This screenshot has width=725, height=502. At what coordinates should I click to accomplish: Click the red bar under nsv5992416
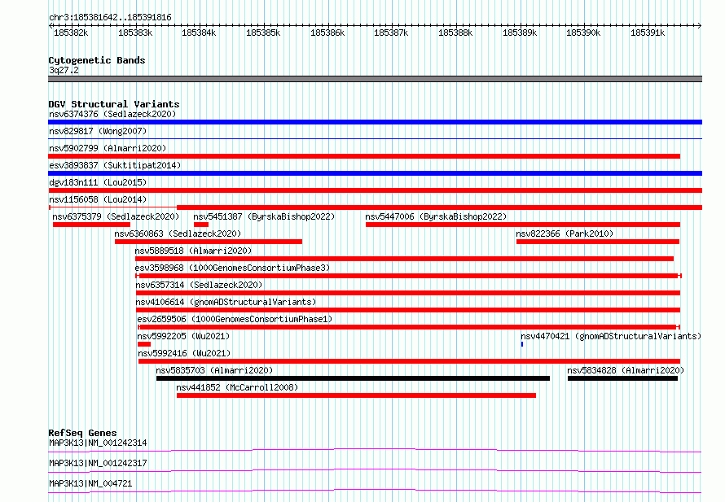tap(409, 361)
